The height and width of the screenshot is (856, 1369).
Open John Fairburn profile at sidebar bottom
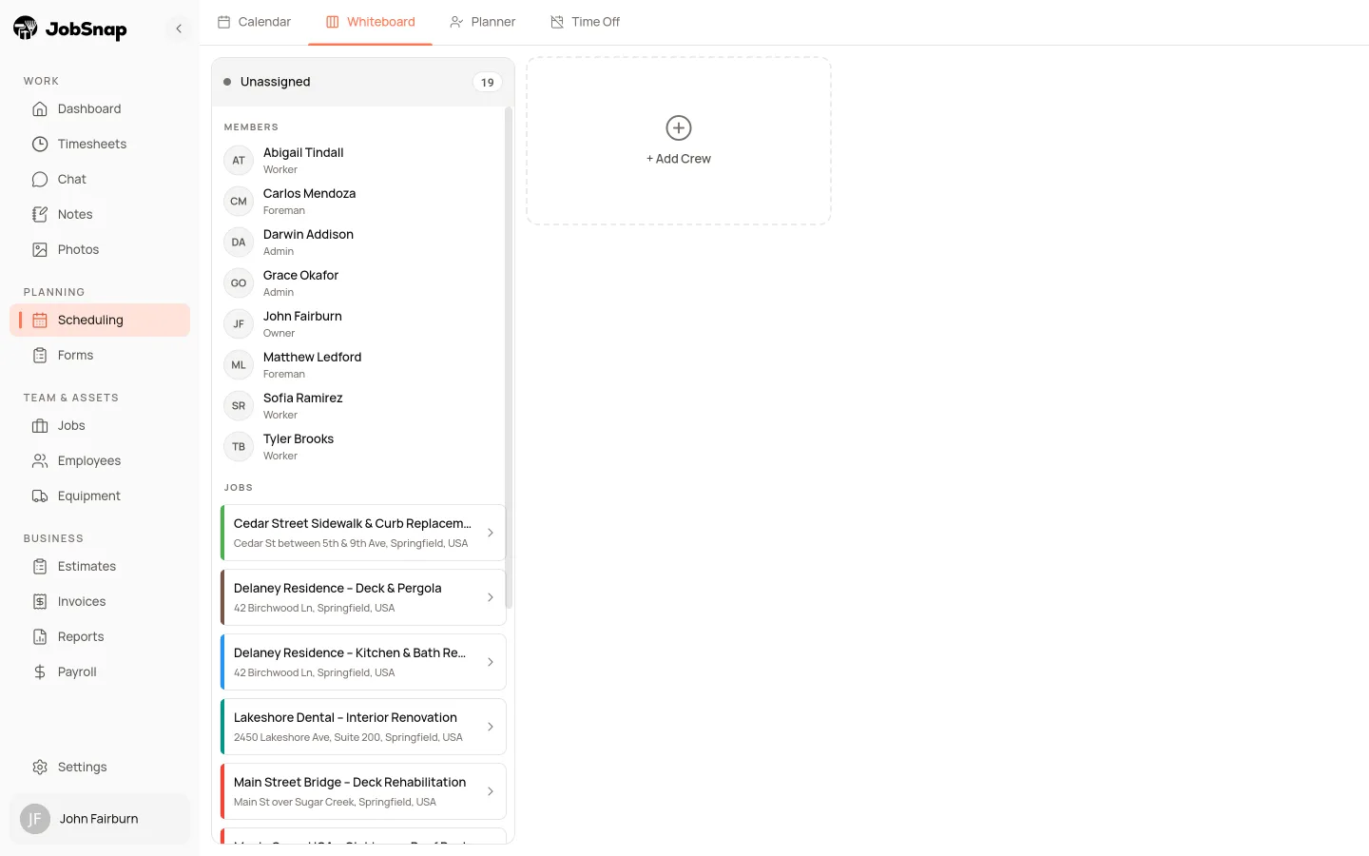click(100, 819)
